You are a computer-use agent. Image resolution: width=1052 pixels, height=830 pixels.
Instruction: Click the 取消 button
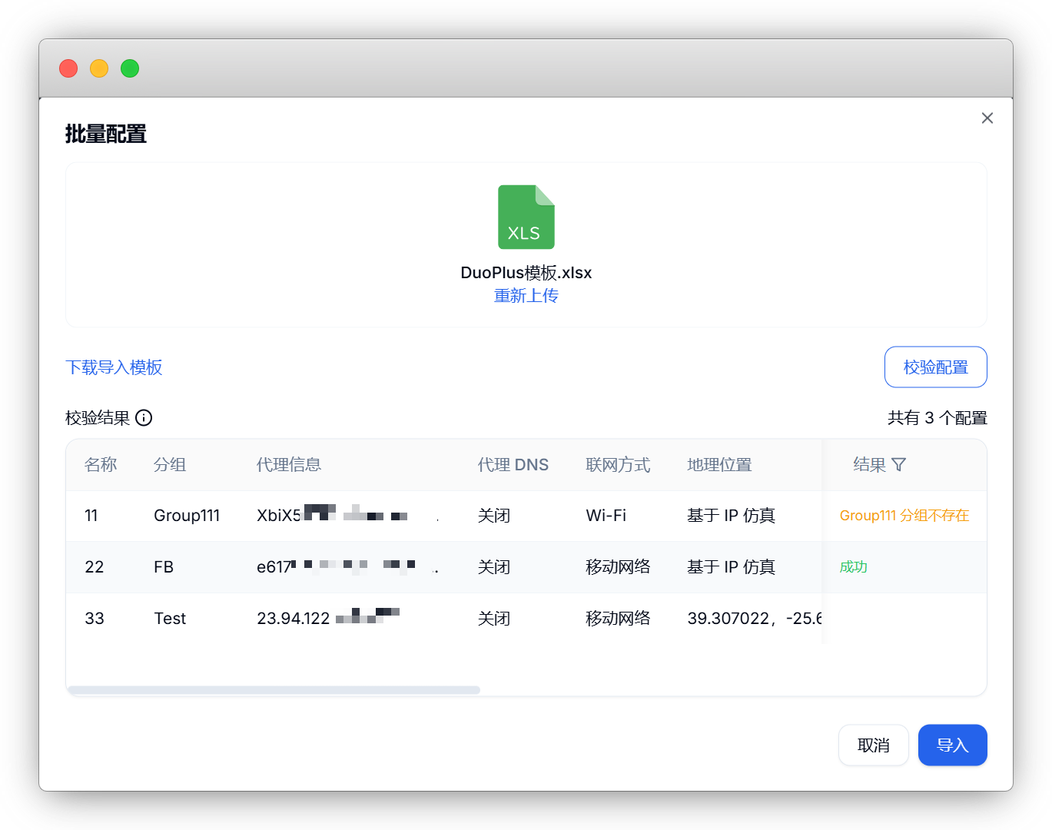coord(873,745)
